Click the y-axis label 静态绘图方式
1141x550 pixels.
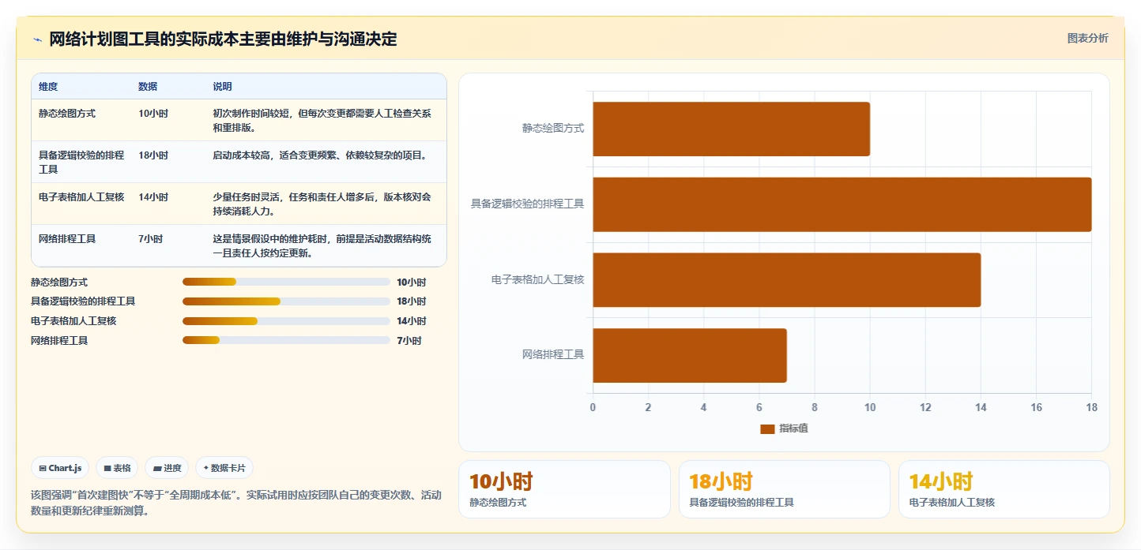click(x=553, y=128)
